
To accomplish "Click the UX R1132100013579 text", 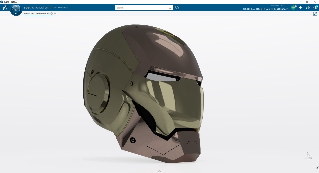I will click(x=257, y=9).
